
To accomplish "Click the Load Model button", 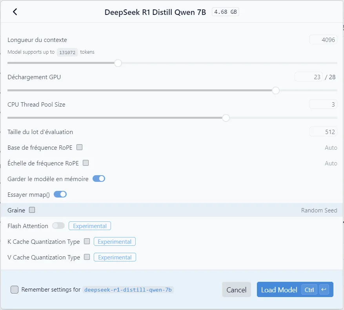I will 295,290.
